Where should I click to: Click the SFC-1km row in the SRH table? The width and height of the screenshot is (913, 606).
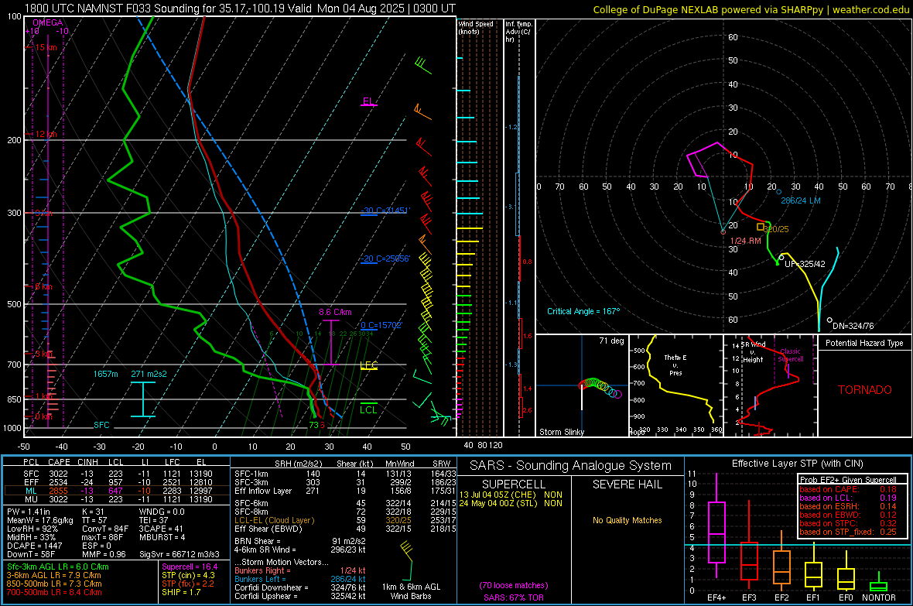tap(345, 474)
